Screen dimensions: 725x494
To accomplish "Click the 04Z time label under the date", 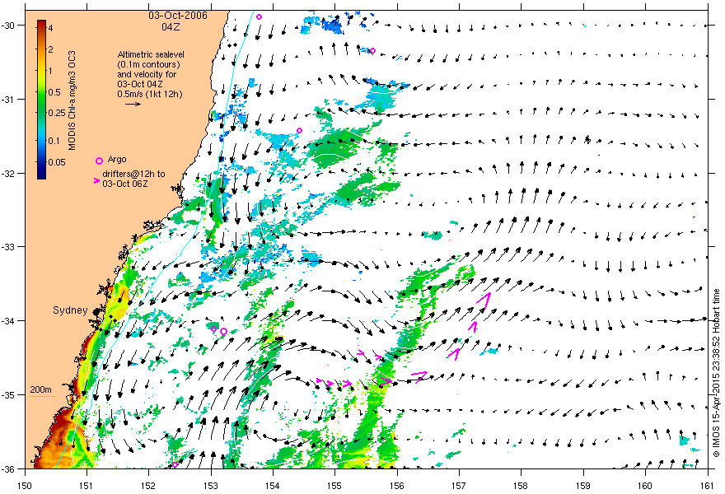I will (x=171, y=27).
